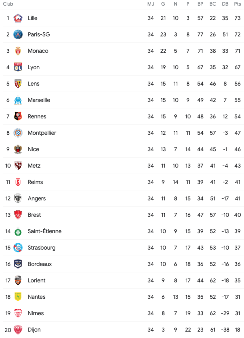Select the Nantes yellow crest

[x=18, y=297]
